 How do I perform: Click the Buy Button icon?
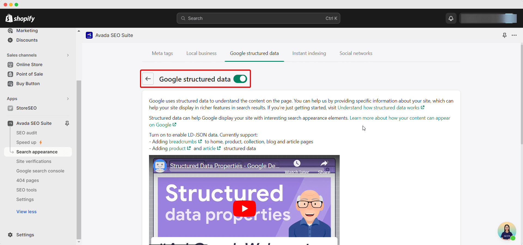coord(10,83)
